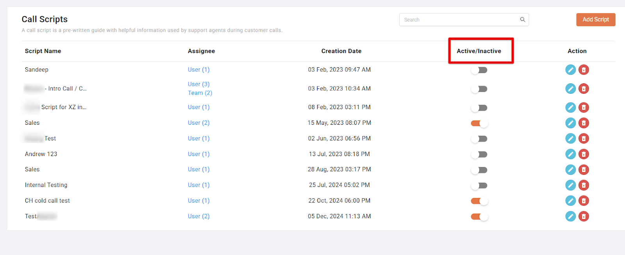Click the date 03 Feb, 2023 09:47 AM
The image size is (625, 255).
(x=339, y=70)
